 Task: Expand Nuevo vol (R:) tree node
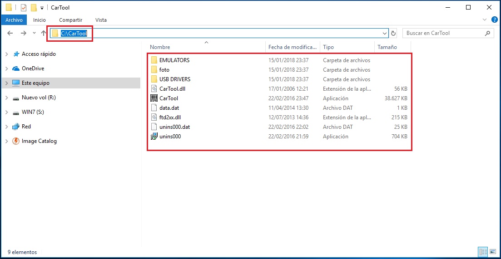[7, 98]
